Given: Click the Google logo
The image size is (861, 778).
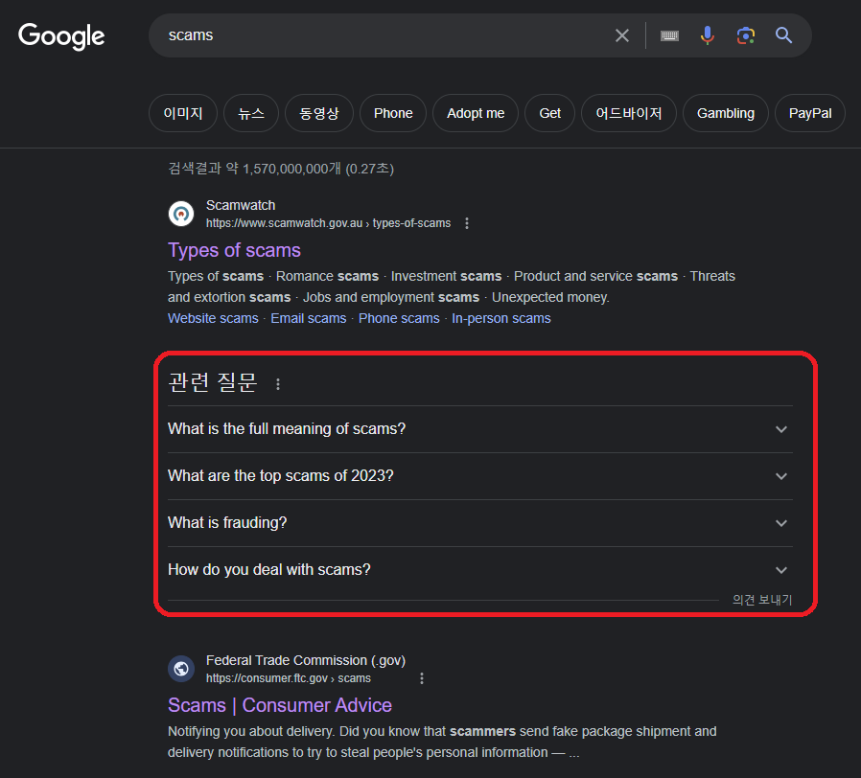Looking at the screenshot, I should point(61,36).
